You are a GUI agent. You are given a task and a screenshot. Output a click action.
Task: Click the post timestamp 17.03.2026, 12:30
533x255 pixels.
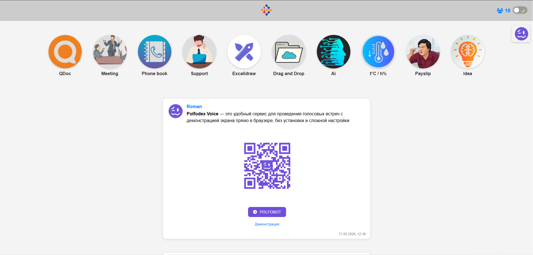(352, 234)
